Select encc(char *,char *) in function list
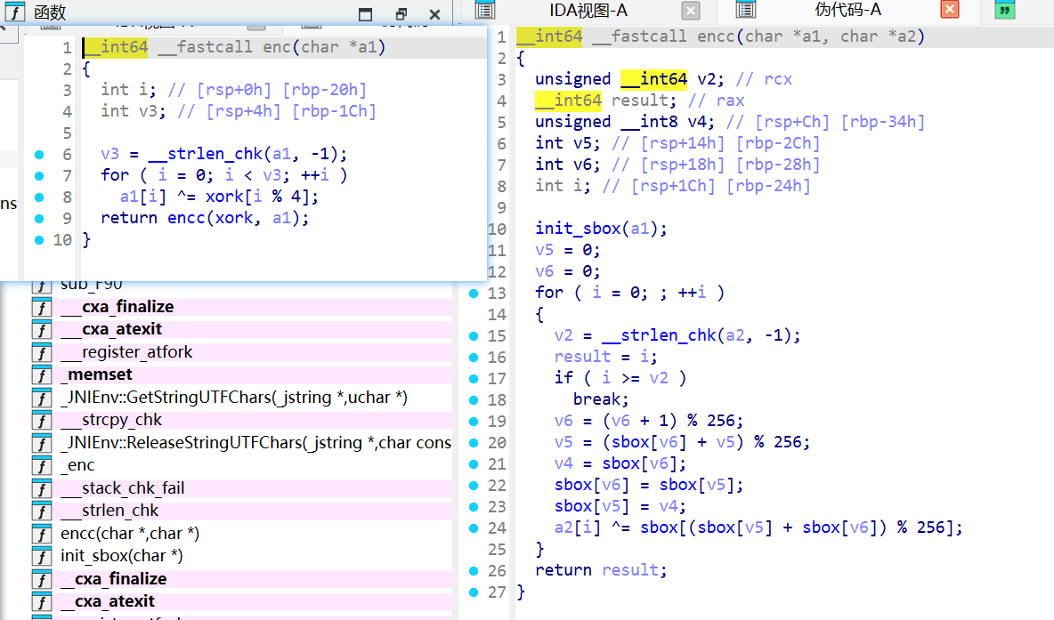The image size is (1054, 620). tap(130, 534)
